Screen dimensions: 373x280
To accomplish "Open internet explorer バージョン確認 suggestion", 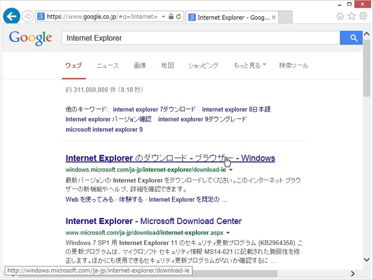I will click(108, 119).
